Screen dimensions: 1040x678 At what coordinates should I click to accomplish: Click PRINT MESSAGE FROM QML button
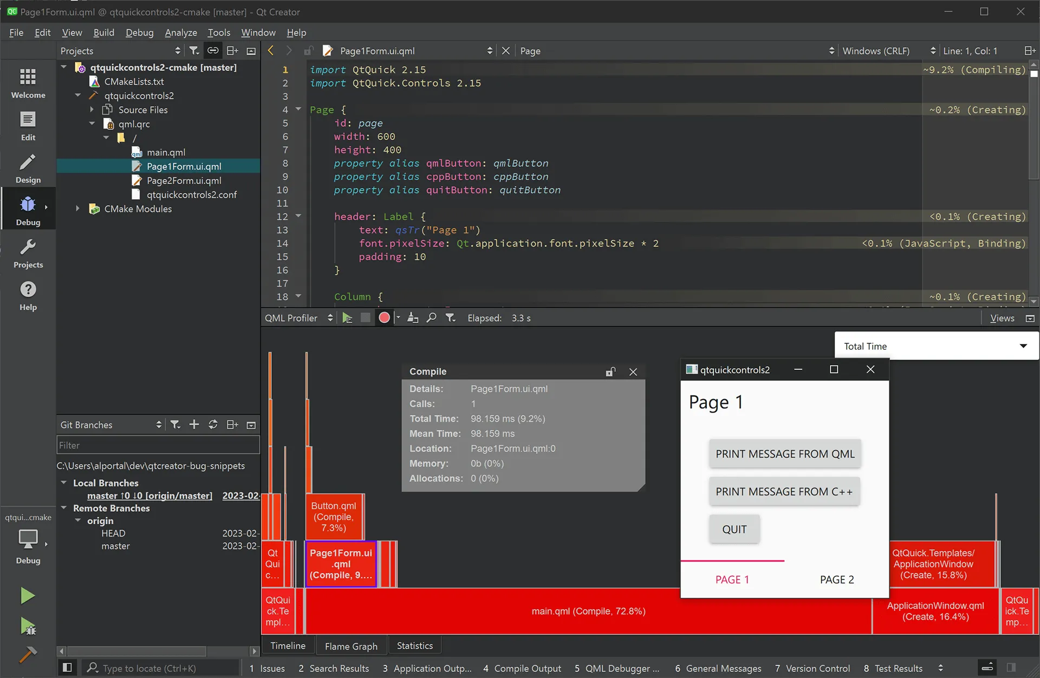[x=785, y=454]
